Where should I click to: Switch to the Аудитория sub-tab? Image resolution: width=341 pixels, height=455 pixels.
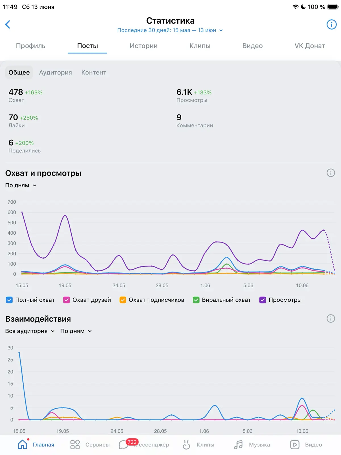pos(55,73)
